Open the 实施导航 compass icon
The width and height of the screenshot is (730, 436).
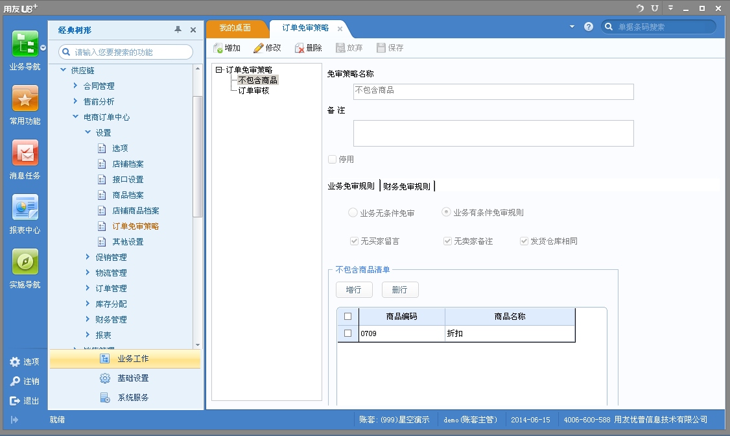(x=25, y=261)
